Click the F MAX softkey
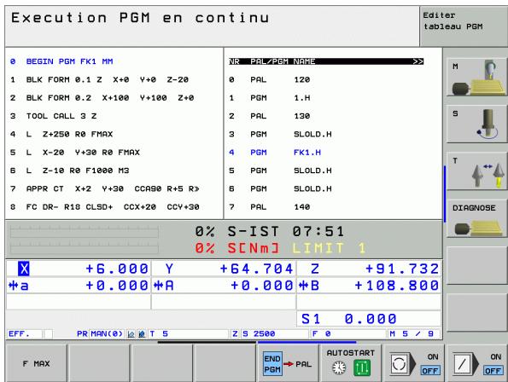This screenshot has height=382, width=508. [x=36, y=363]
